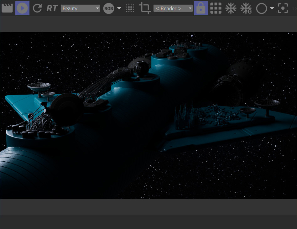297x229 pixels.
Task: Toggle the IPR play button
Action: (22, 8)
